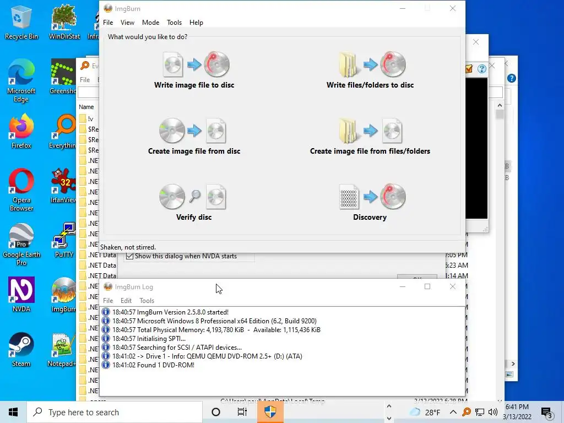The width and height of the screenshot is (564, 423).
Task: Maximize the ImgBurn Log window
Action: 427,286
